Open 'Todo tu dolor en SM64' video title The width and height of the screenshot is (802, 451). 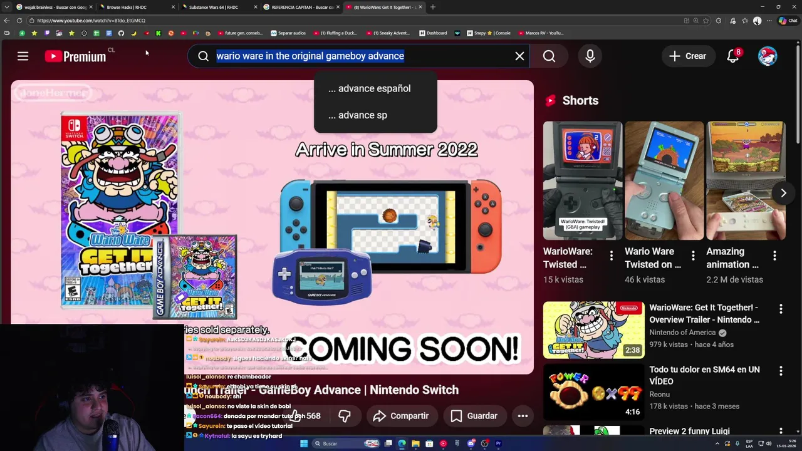point(704,375)
